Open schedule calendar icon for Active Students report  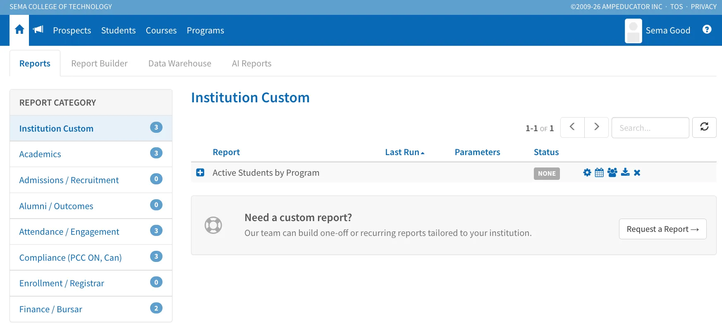599,172
